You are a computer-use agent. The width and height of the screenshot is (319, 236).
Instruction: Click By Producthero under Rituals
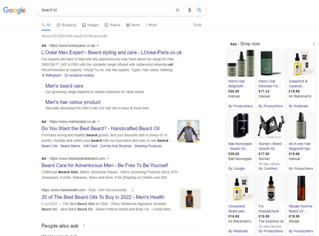[x=301, y=231]
